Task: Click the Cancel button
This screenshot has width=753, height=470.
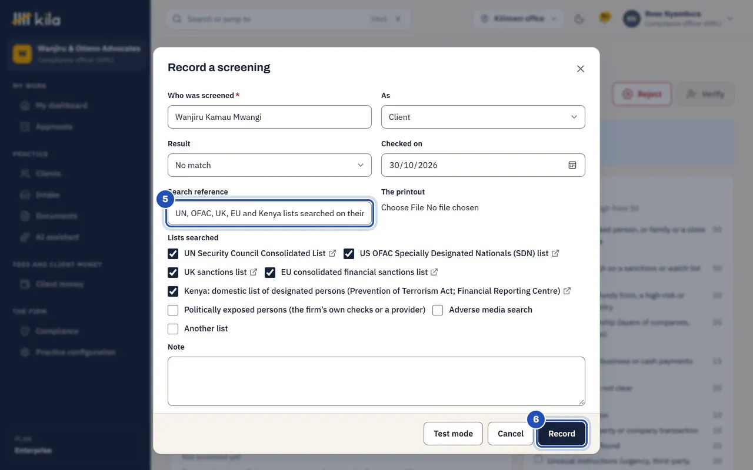Action: [x=511, y=434]
